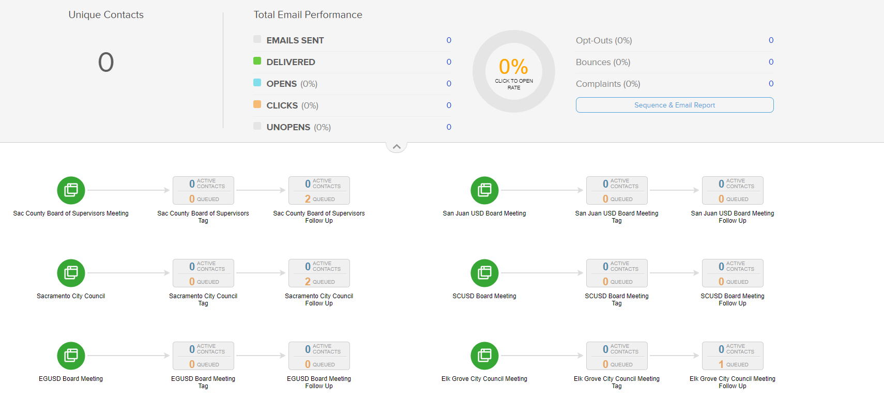This screenshot has width=884, height=415.
Task: Click the 0% open rate donut chart
Action: point(513,71)
